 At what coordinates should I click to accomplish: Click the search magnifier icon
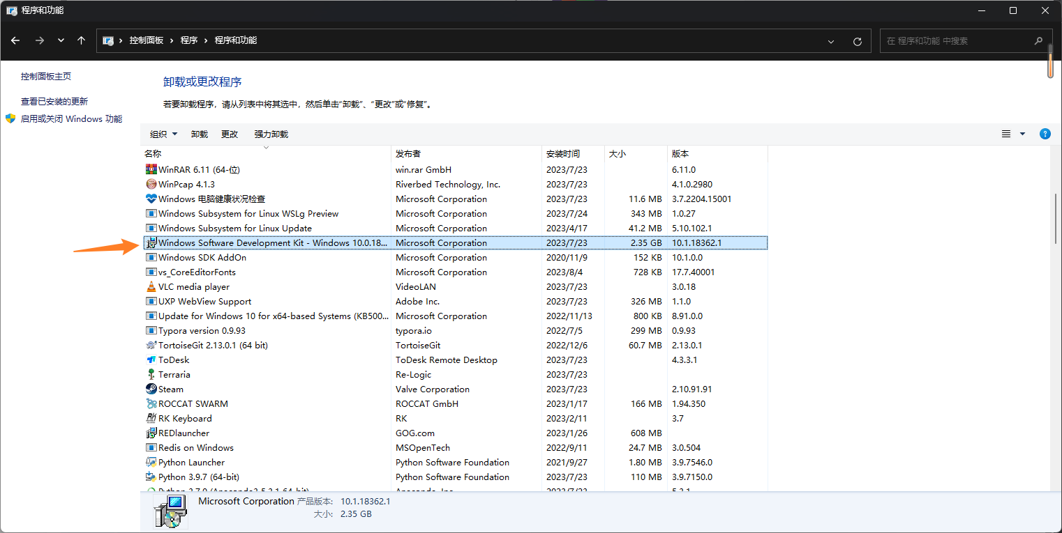tap(1038, 40)
